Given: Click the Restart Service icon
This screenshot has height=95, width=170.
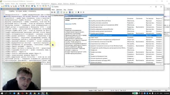Looking at the screenshot, I should click(x=83, y=12).
